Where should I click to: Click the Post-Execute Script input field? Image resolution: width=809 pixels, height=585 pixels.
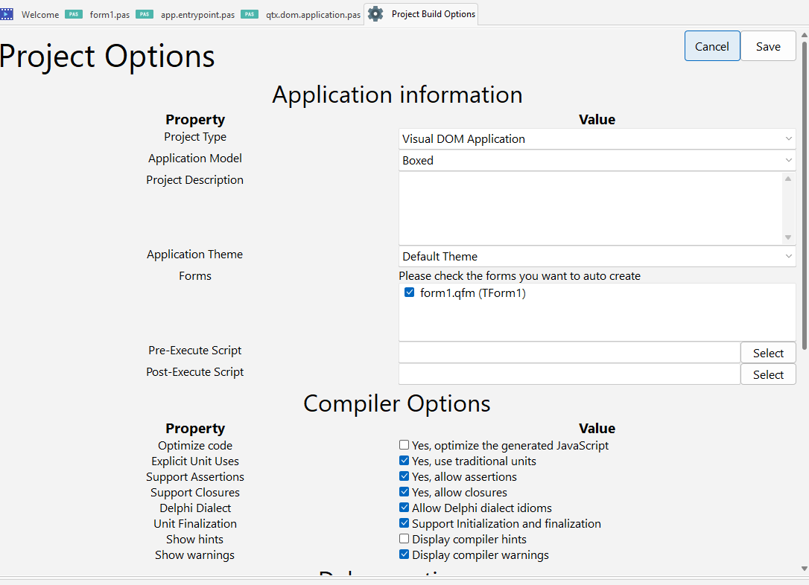click(569, 374)
